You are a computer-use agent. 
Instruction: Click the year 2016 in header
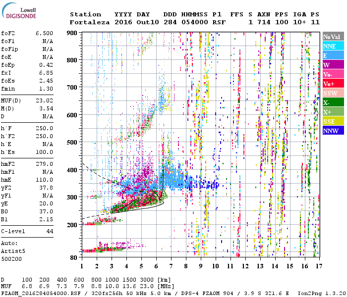pyautogui.click(x=123, y=22)
